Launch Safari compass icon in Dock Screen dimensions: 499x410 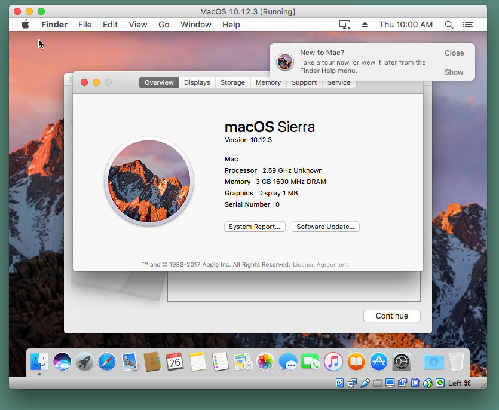107,362
